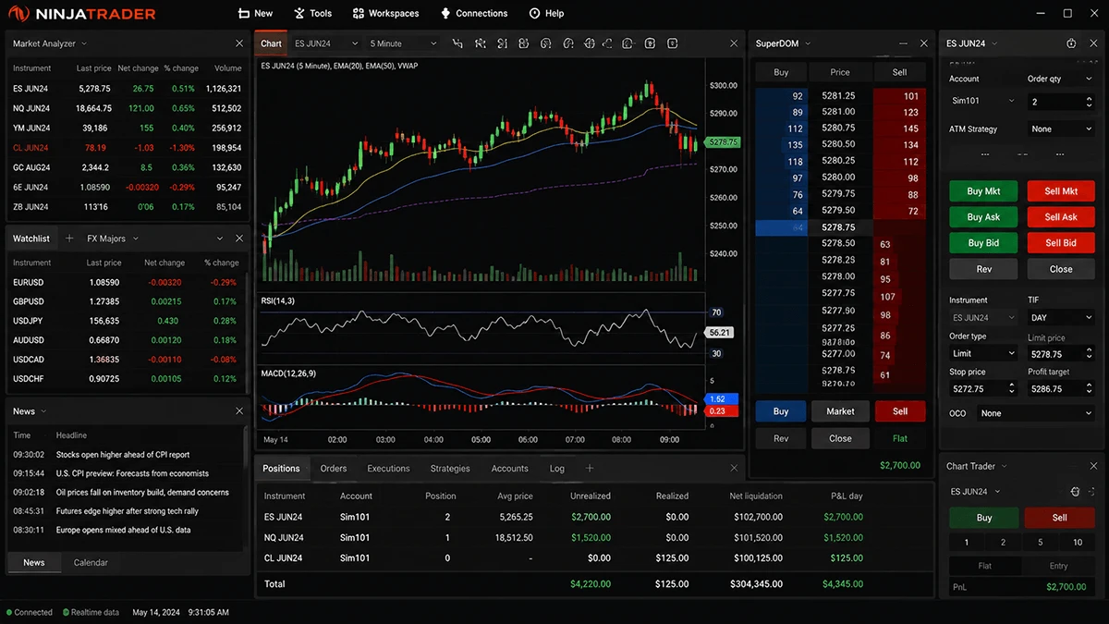Add a new tab beside the Log tab
This screenshot has height=624, width=1109.
pyautogui.click(x=590, y=469)
